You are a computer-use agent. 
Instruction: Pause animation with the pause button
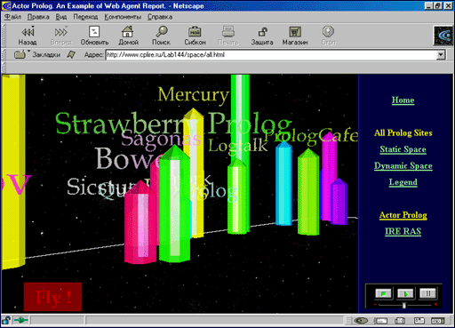(x=427, y=293)
